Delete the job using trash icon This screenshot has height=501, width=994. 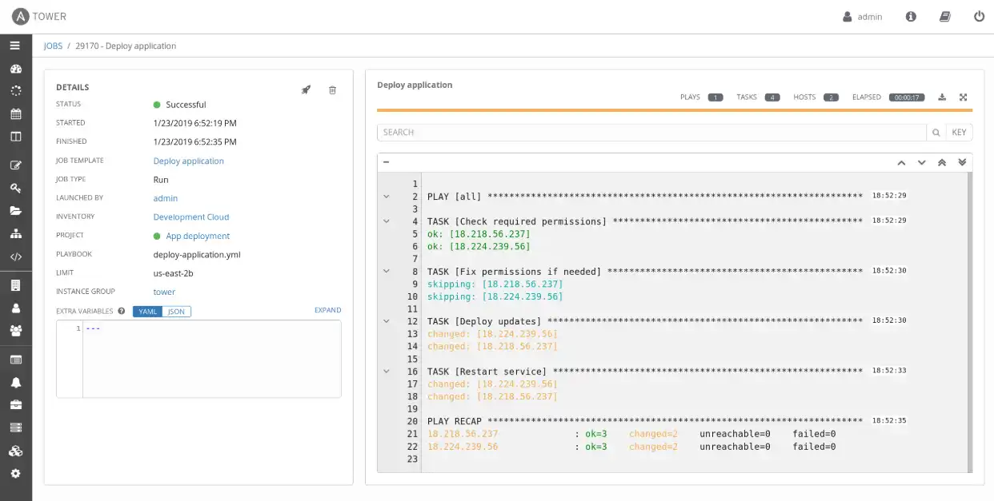(333, 90)
